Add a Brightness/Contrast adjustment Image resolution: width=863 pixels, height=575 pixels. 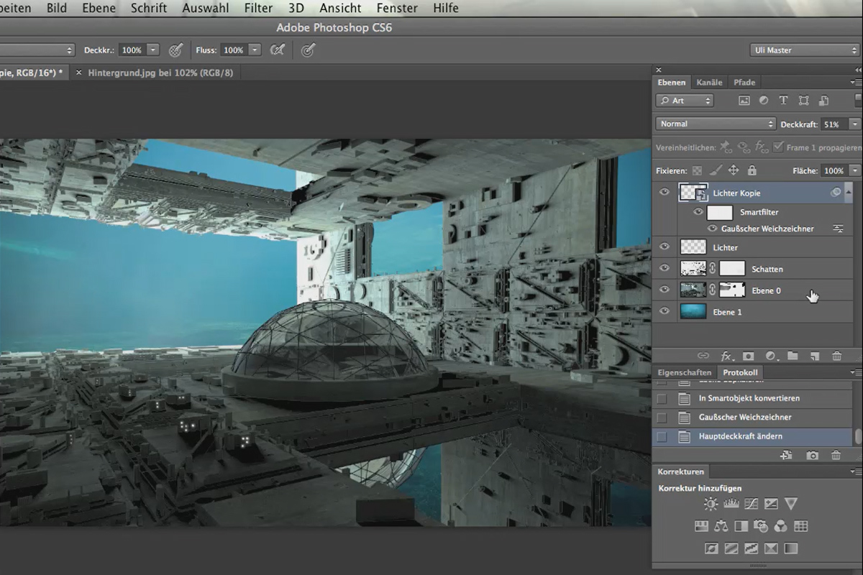coord(711,504)
